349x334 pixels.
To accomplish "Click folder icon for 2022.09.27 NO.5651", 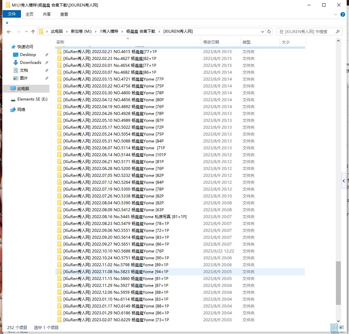I will coord(59,244).
